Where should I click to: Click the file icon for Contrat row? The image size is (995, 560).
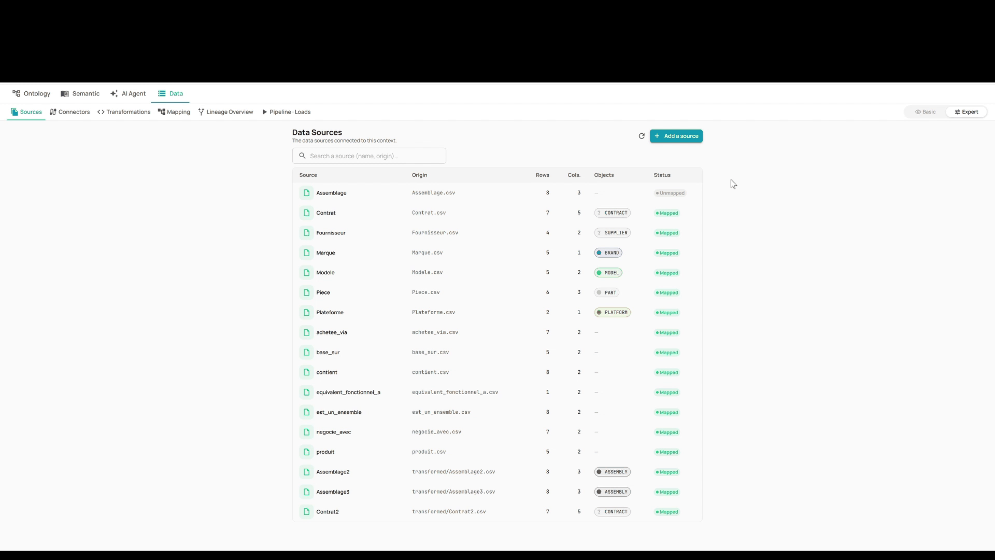coord(306,213)
